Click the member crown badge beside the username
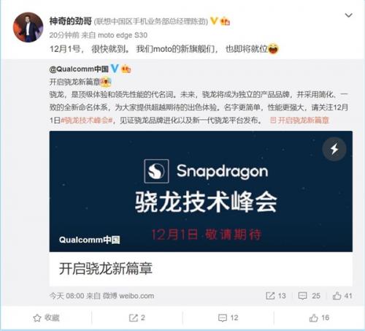Viewport: 365px width, 331px height. point(225,21)
